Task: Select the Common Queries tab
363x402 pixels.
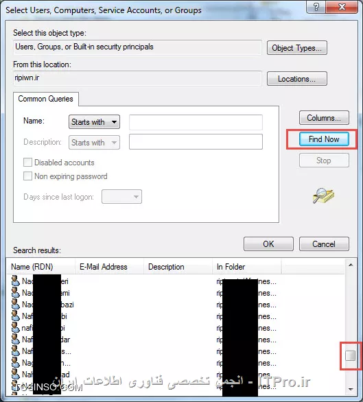Action: (46, 99)
